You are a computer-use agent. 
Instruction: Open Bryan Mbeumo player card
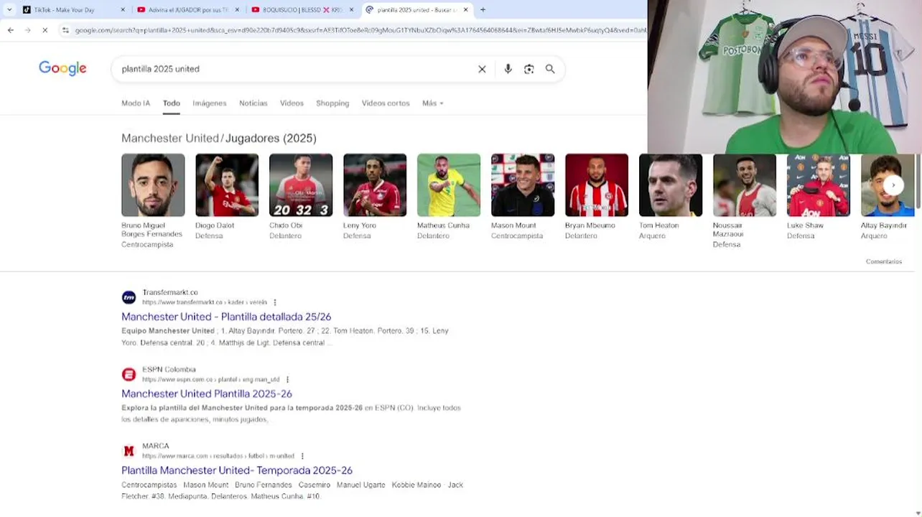pyautogui.click(x=597, y=196)
